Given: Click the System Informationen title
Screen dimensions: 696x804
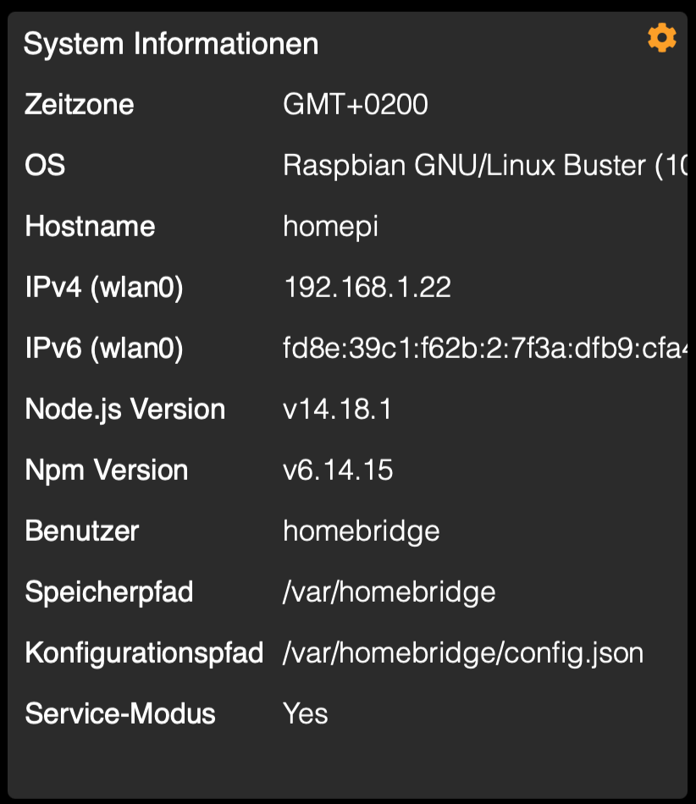Looking at the screenshot, I should tap(171, 43).
